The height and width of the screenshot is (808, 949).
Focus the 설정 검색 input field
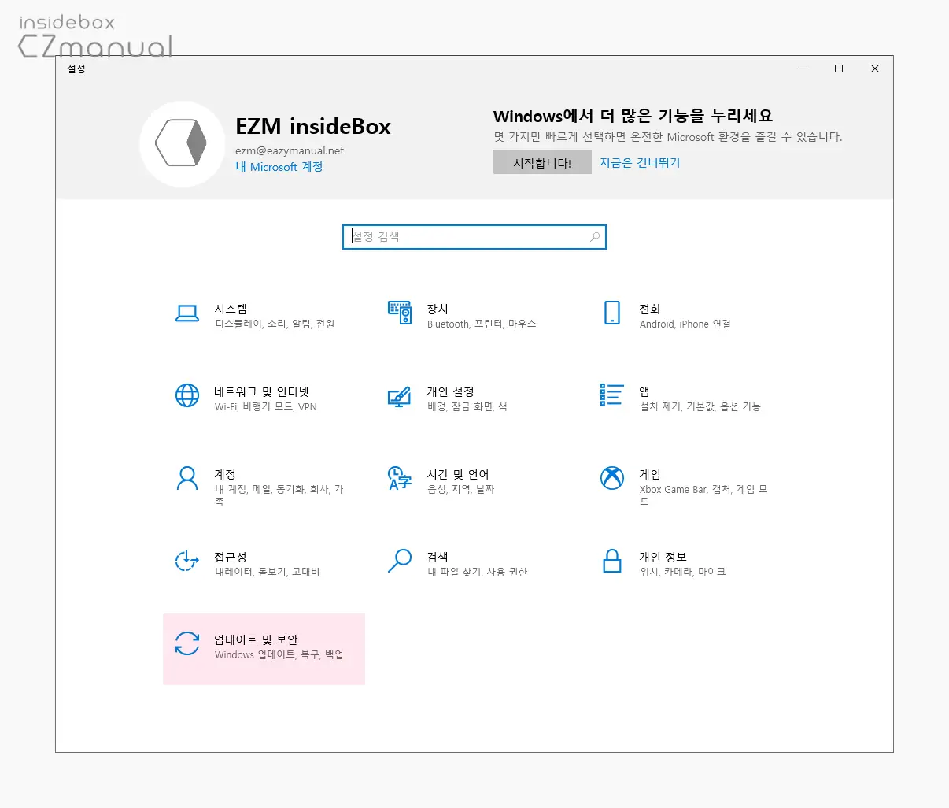coord(474,237)
